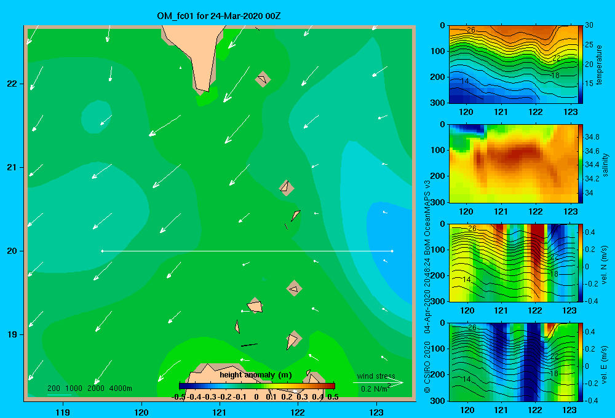
Task: Click the '© CSIRO 2020' copyright text
Action: (x=427, y=367)
